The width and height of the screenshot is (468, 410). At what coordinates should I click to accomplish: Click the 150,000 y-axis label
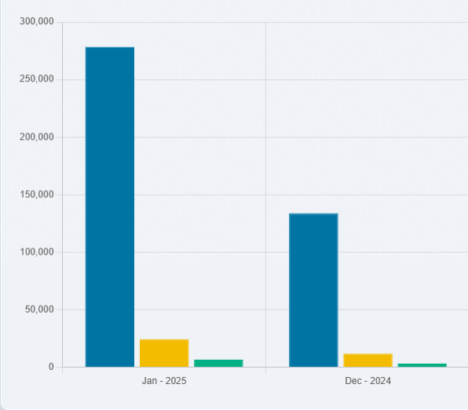pos(37,195)
